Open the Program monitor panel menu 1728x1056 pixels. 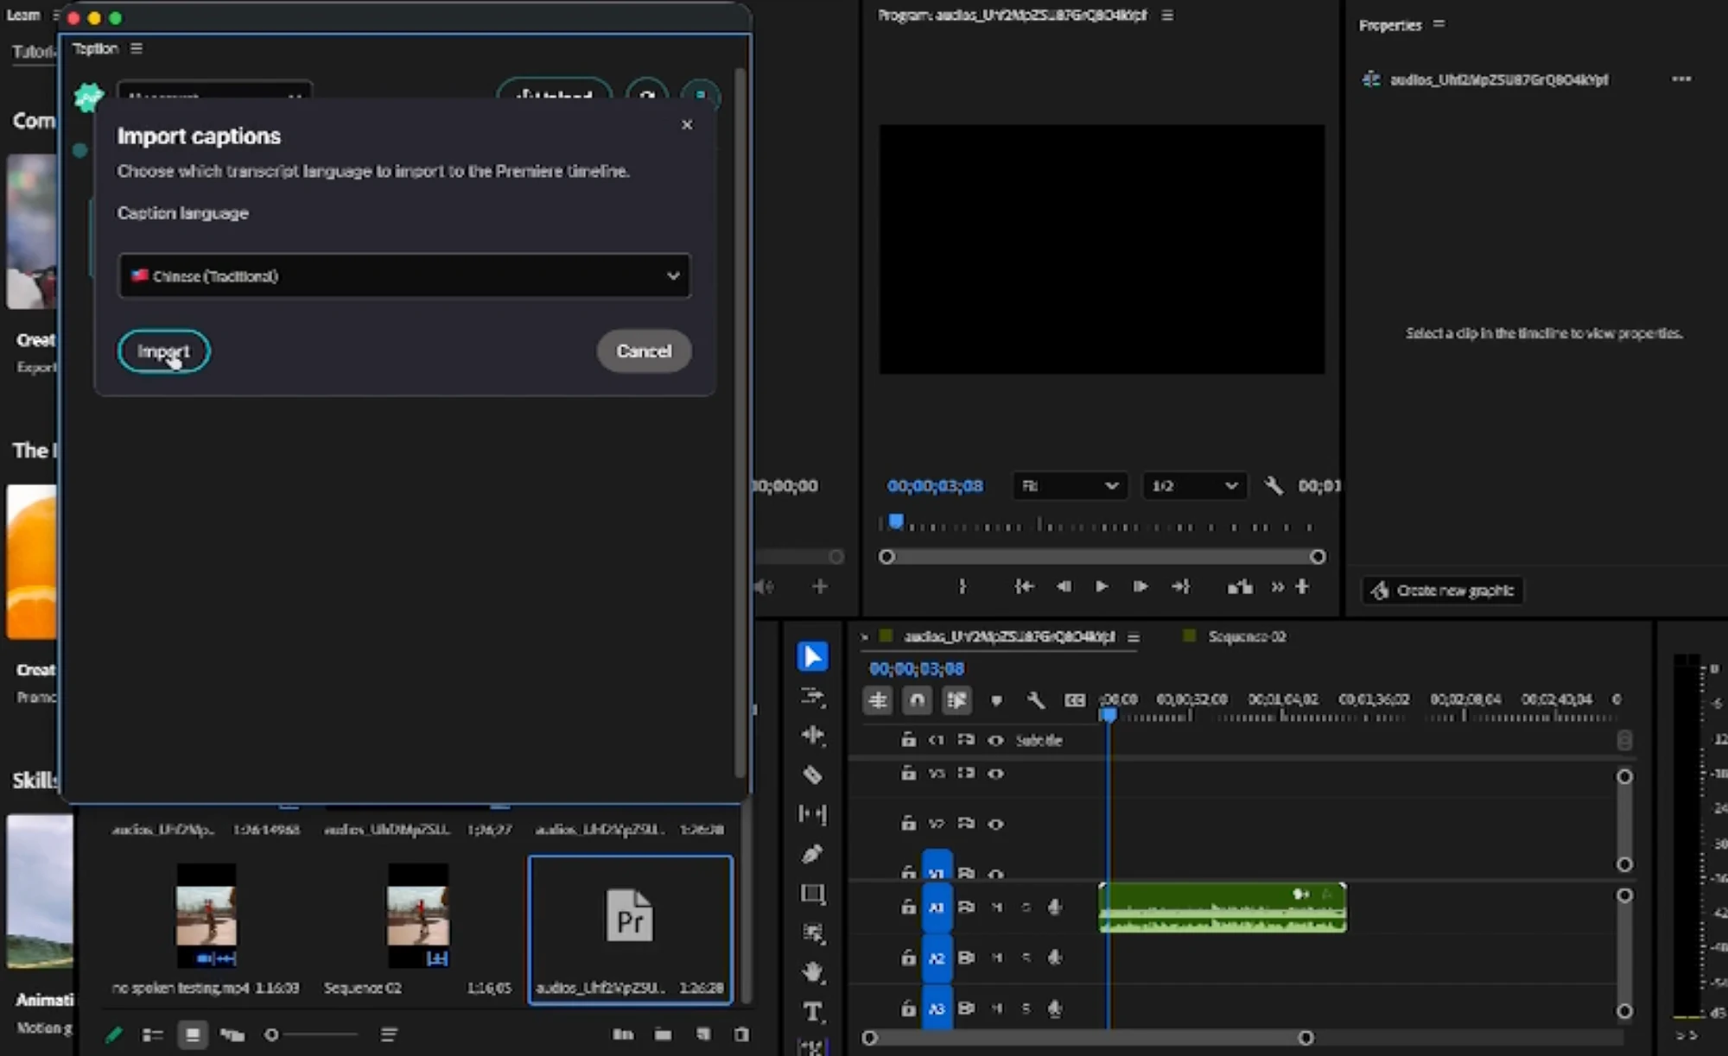coord(1167,15)
